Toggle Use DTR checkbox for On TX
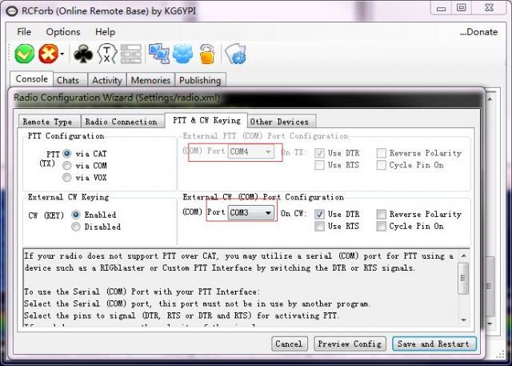Image resolution: width=512 pixels, height=366 pixels. point(319,153)
